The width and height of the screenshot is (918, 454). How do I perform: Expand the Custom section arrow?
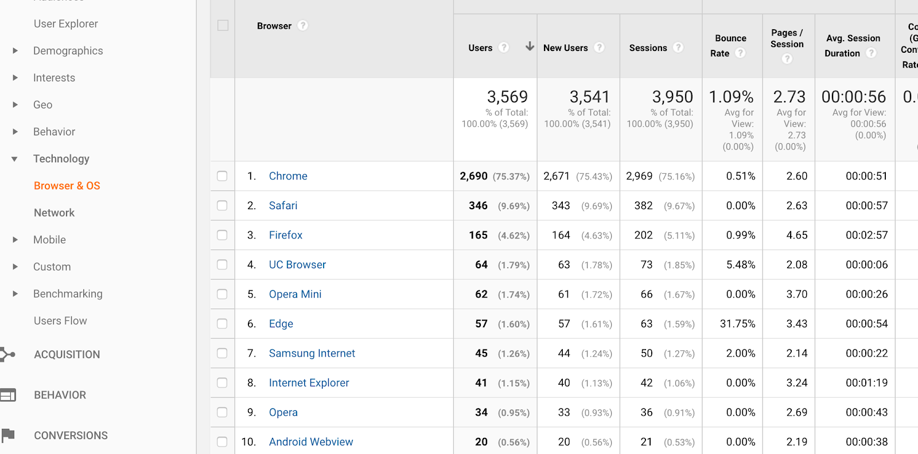(15, 267)
